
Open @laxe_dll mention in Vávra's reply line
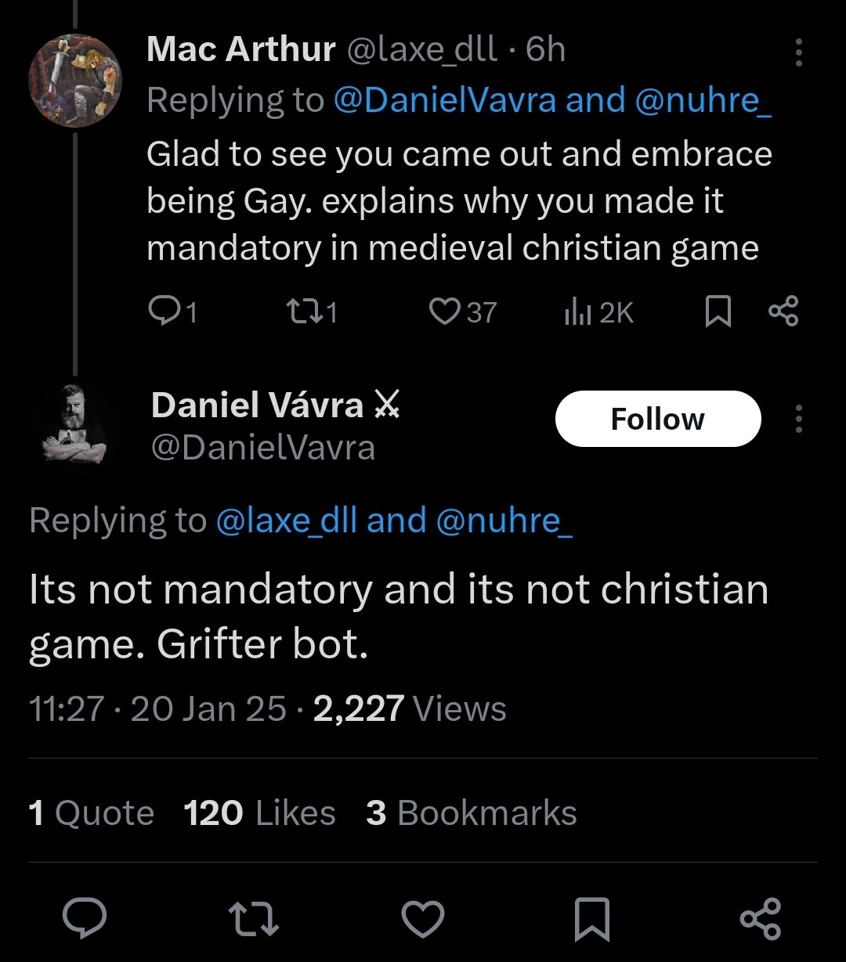coord(287,521)
